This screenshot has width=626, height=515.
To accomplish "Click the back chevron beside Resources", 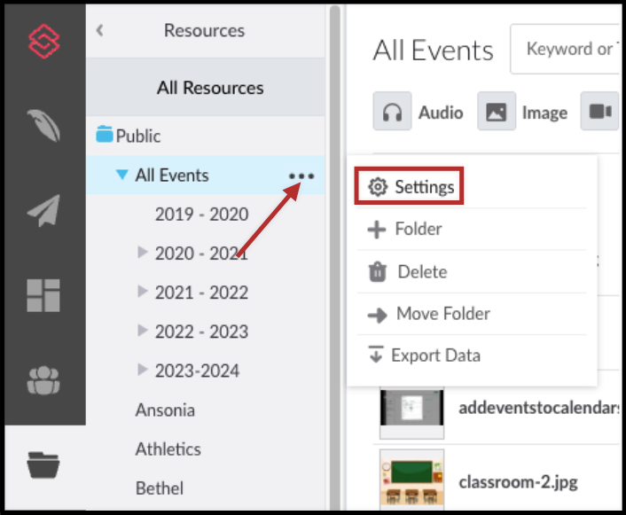I will click(x=100, y=30).
